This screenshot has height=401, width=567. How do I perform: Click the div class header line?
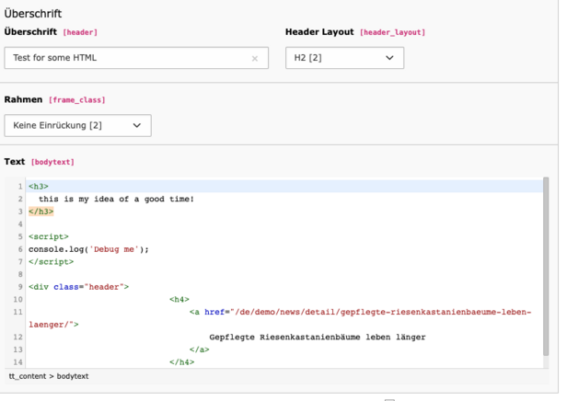[x=78, y=287]
